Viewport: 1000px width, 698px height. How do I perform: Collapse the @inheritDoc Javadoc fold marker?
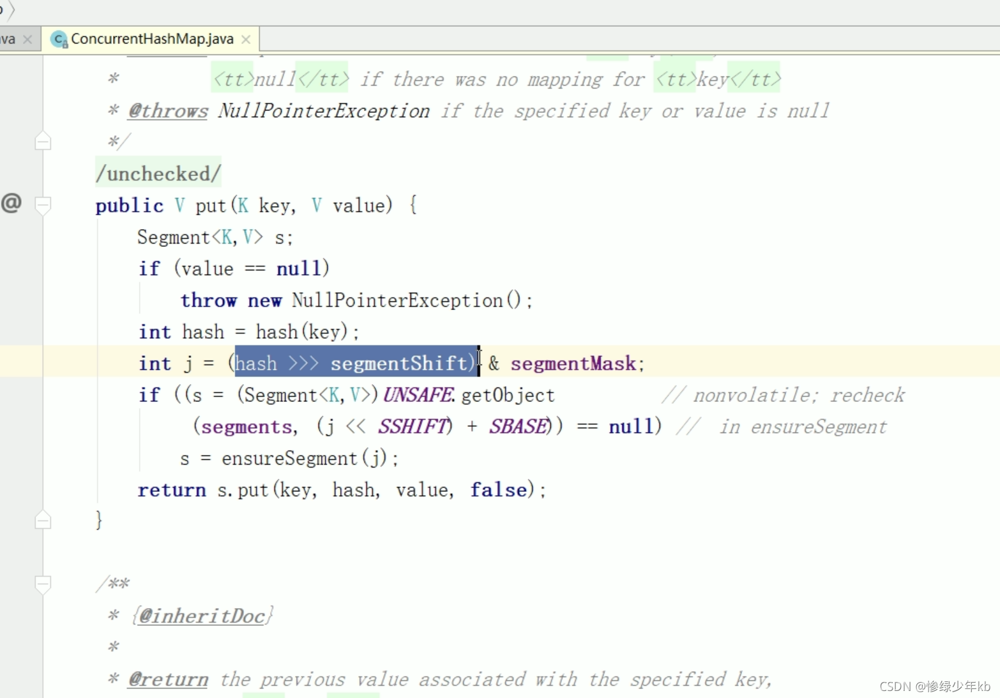pyautogui.click(x=43, y=584)
